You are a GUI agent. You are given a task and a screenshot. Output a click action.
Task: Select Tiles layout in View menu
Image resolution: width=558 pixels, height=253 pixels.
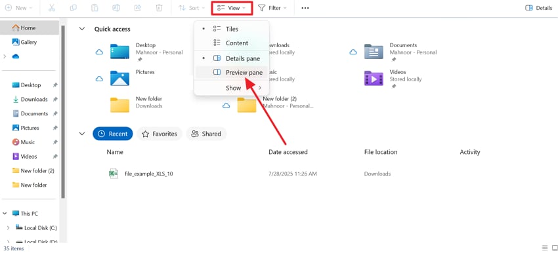[231, 29]
